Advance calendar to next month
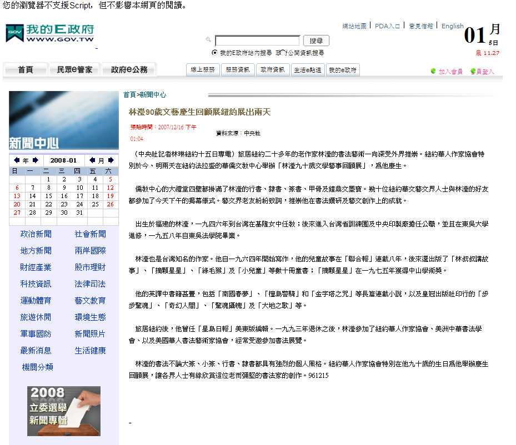Viewport: 516px width, 445px height. 110,160
